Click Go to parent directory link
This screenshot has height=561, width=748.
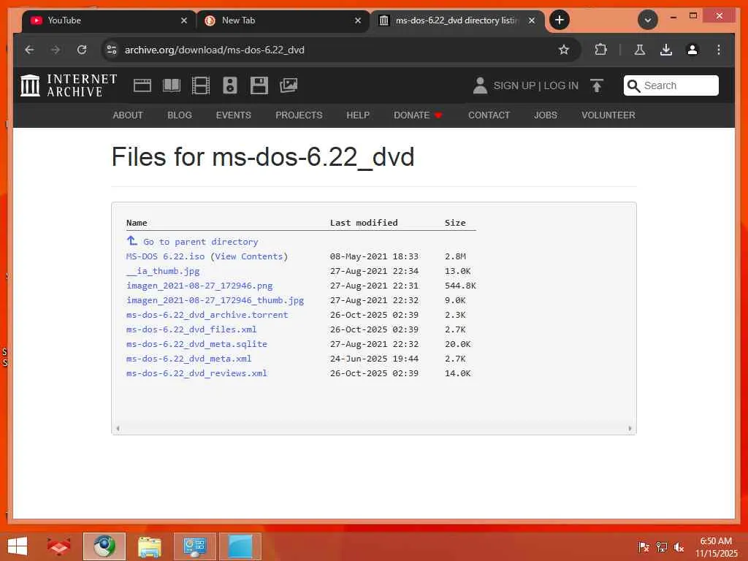click(201, 242)
